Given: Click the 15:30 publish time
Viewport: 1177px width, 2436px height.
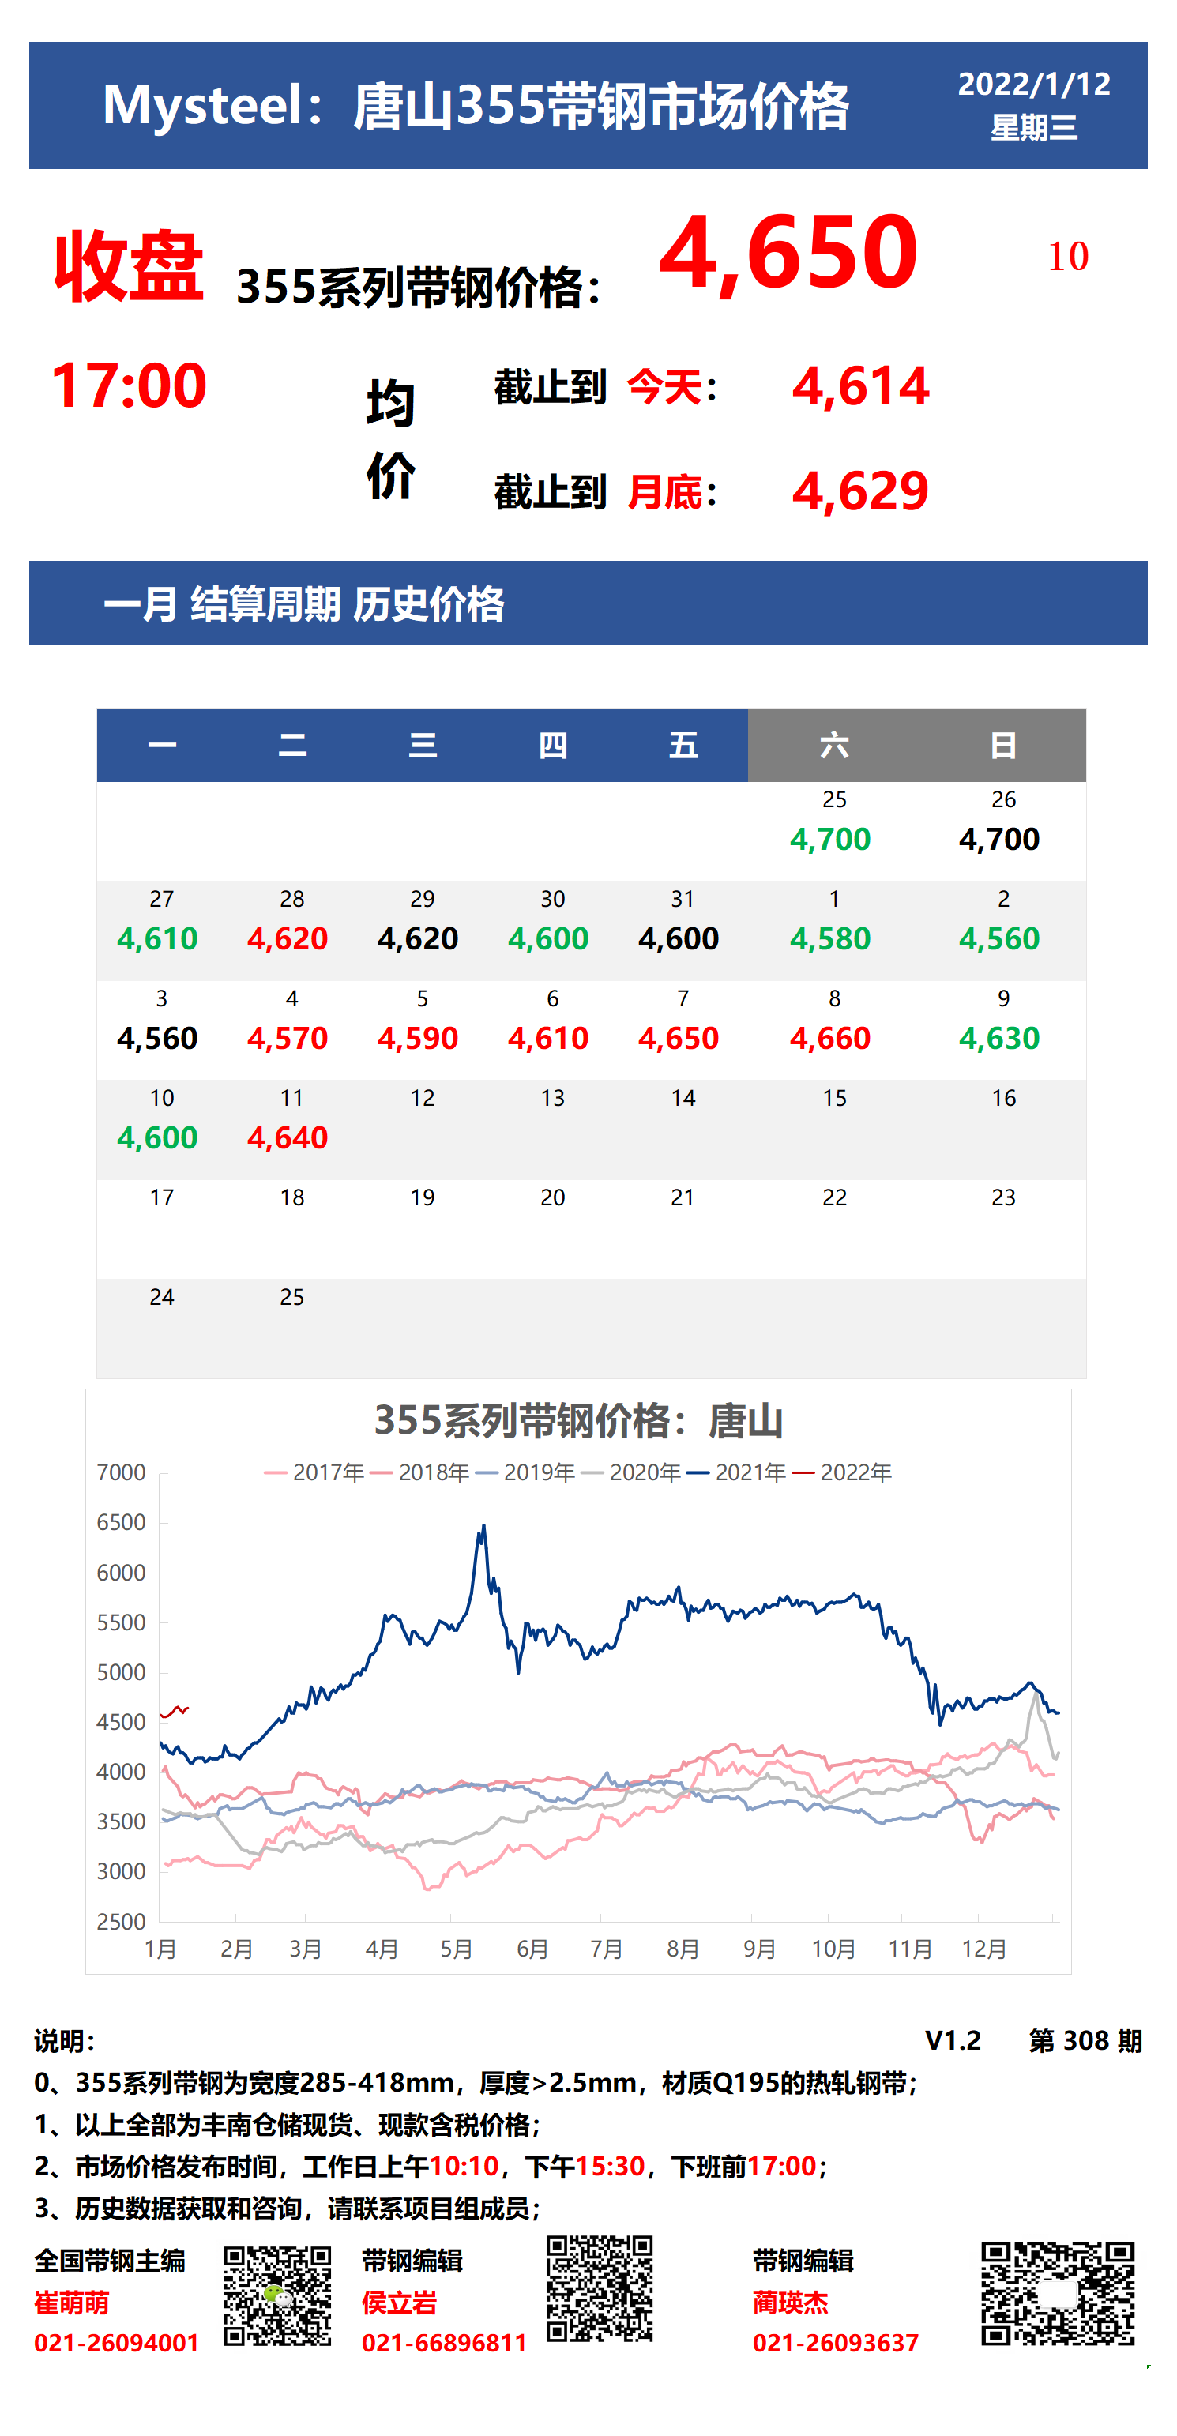Looking at the screenshot, I should click(x=610, y=2167).
